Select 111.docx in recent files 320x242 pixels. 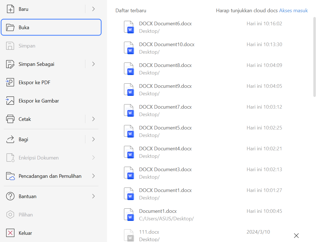[x=148, y=232]
